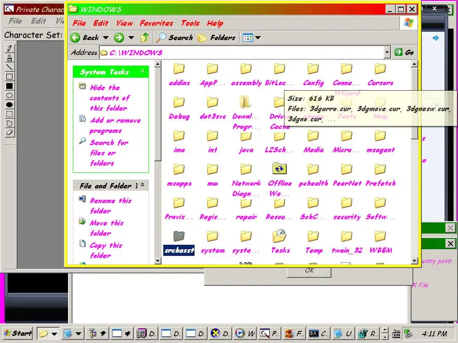Select the Freeform Selection tool in the character editor
458x343 pixels.
pyautogui.click(x=9, y=123)
